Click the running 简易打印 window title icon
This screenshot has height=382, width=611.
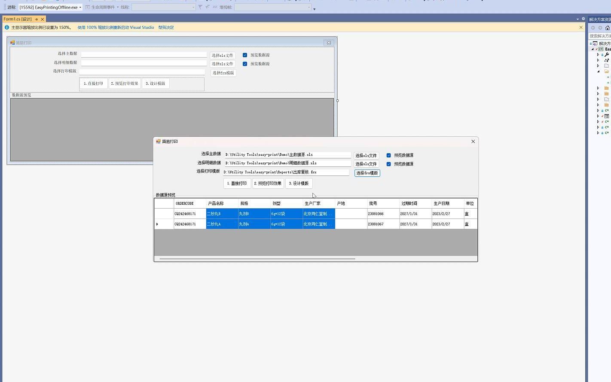(x=158, y=142)
